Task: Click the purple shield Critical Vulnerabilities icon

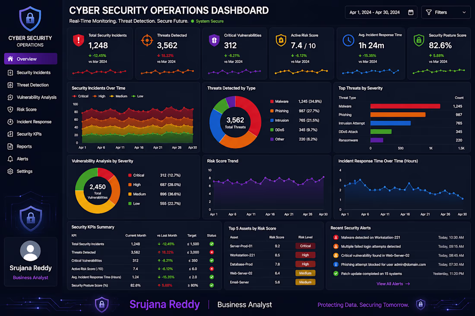Action: click(x=214, y=40)
